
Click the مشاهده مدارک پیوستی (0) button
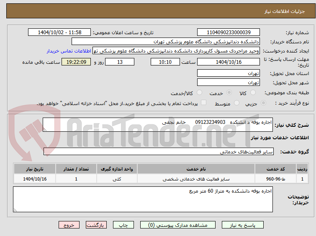pos(178,225)
